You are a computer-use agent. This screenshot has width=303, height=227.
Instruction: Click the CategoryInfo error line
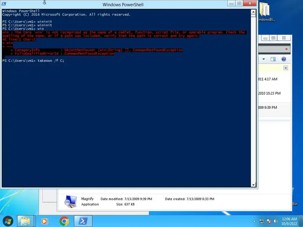click(x=97, y=50)
